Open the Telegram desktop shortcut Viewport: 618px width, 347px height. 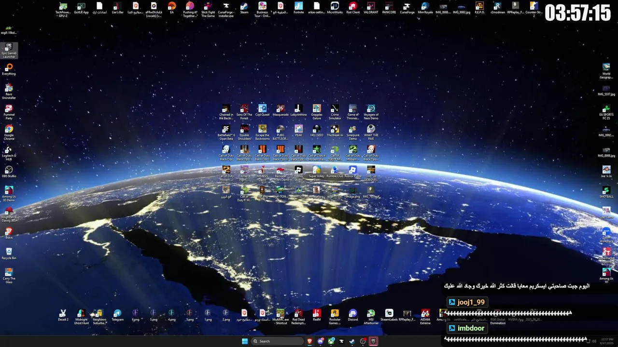click(x=117, y=315)
